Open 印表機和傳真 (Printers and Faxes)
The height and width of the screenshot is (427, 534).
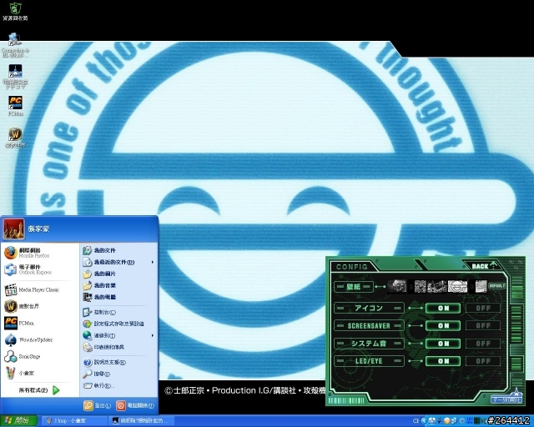118,347
